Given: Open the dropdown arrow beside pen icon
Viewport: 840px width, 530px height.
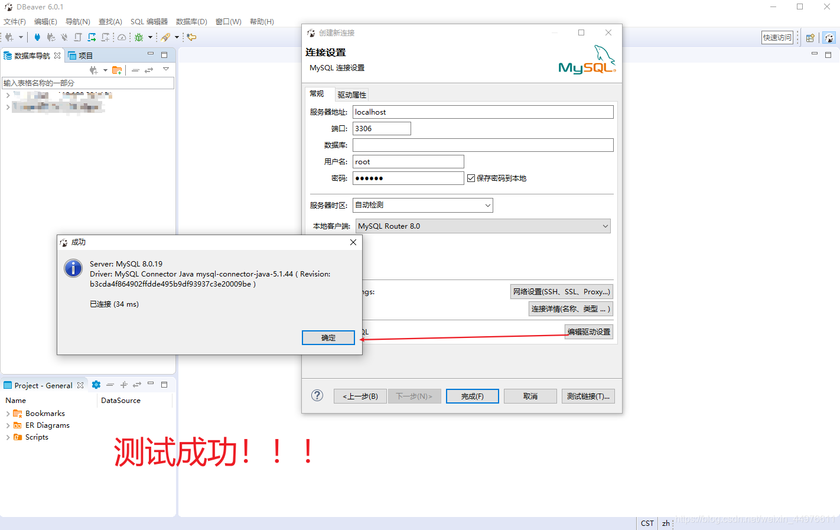Looking at the screenshot, I should point(177,37).
